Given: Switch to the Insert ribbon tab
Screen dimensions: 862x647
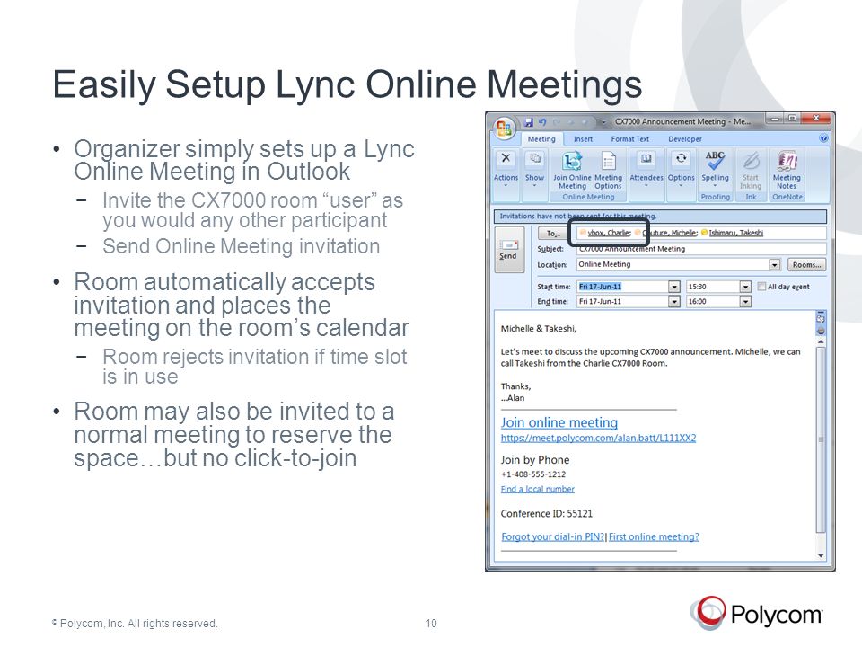Looking at the screenshot, I should [x=584, y=139].
